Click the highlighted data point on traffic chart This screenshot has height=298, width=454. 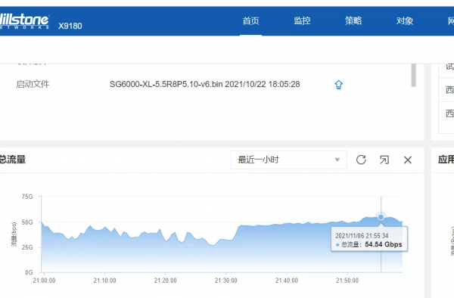(x=381, y=217)
